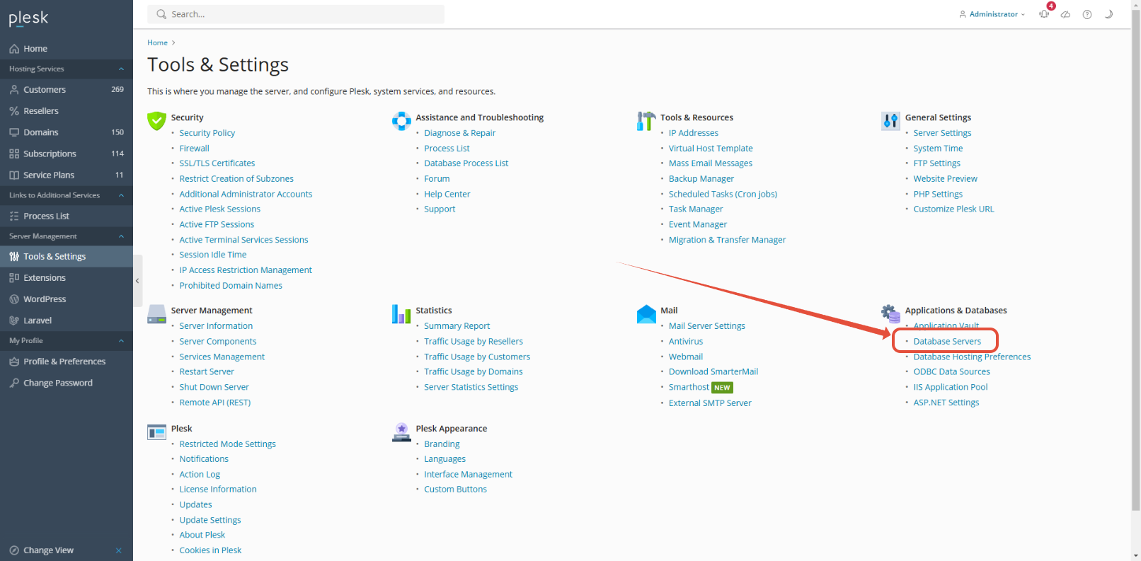The width and height of the screenshot is (1141, 561).
Task: Open the IP Addresses link
Action: tap(693, 133)
